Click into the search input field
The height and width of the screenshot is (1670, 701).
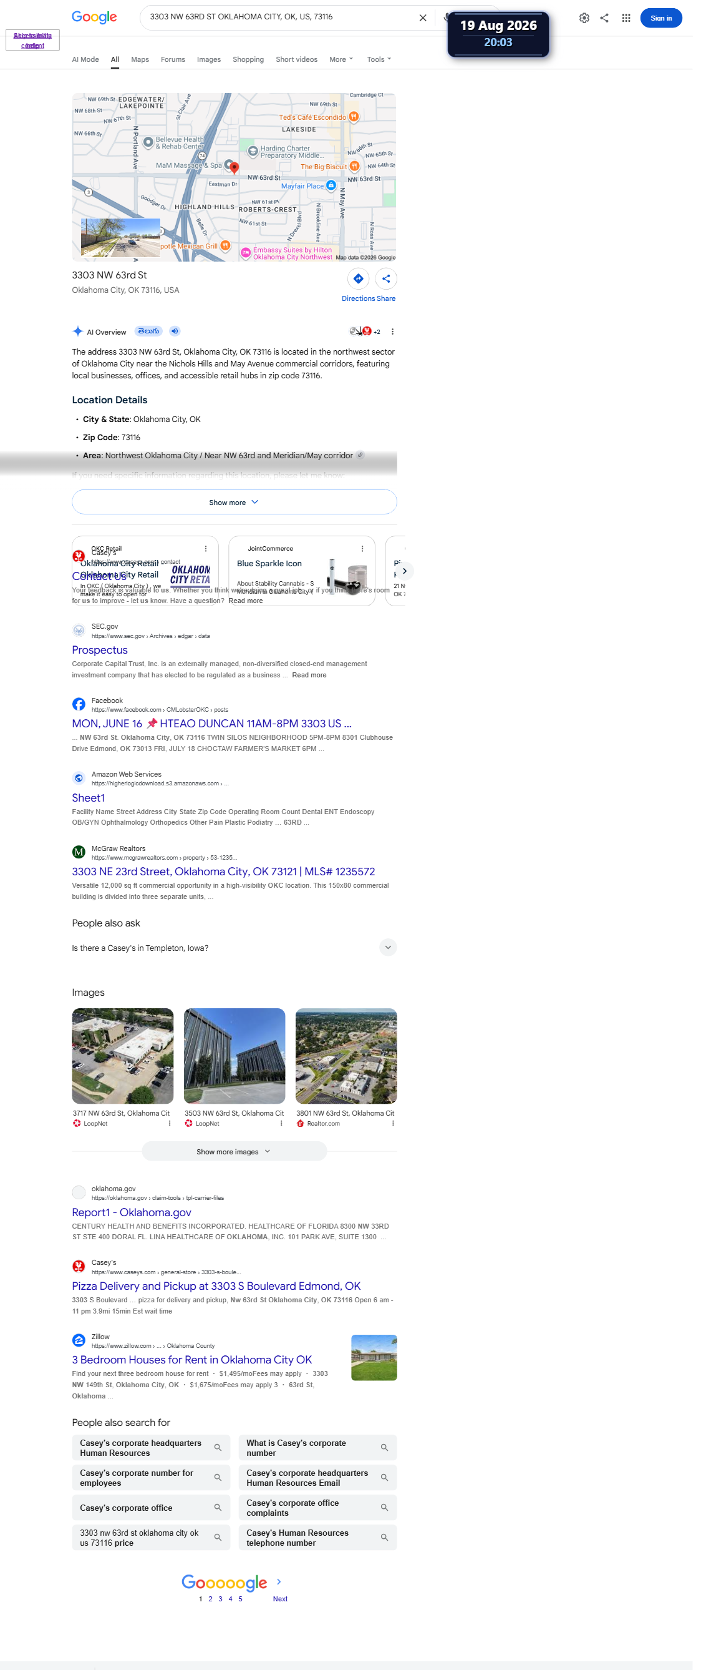point(279,17)
